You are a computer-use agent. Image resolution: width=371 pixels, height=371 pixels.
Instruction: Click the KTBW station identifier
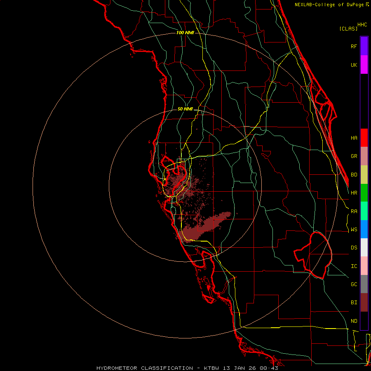click(211, 368)
